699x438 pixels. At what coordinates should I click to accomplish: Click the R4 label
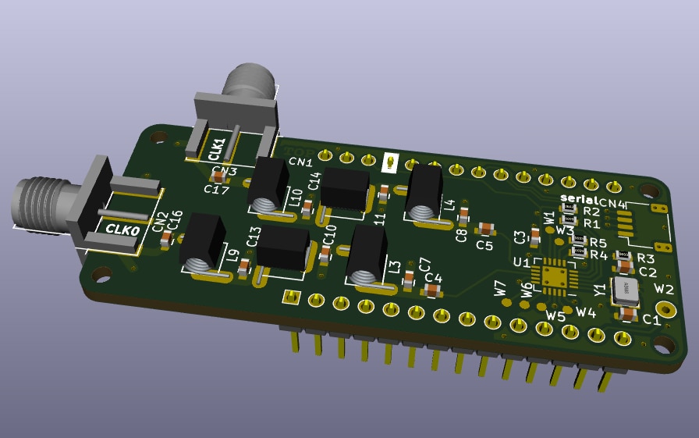pyautogui.click(x=598, y=255)
